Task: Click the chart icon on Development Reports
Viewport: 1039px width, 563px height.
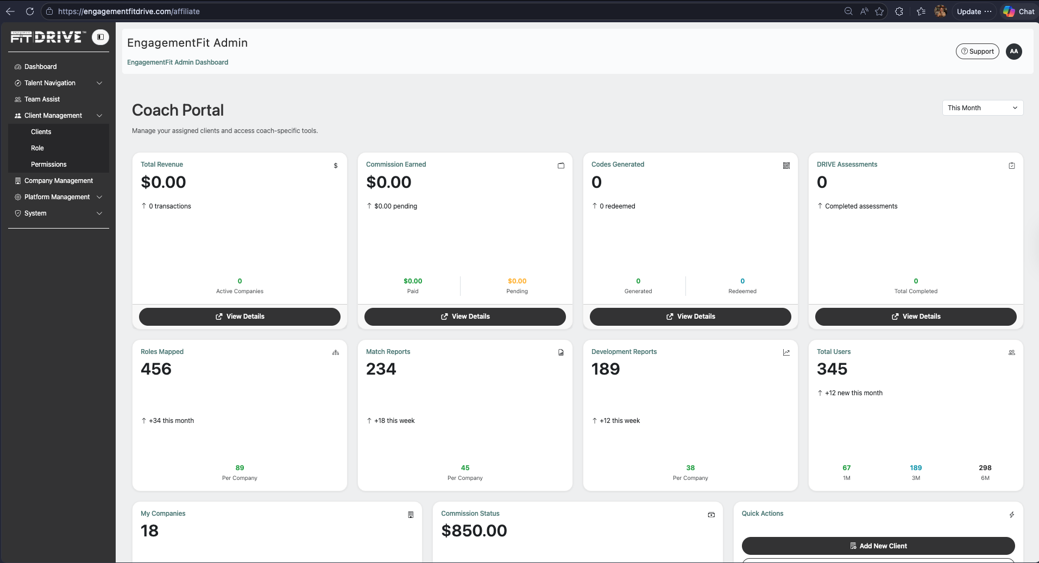Action: 786,352
